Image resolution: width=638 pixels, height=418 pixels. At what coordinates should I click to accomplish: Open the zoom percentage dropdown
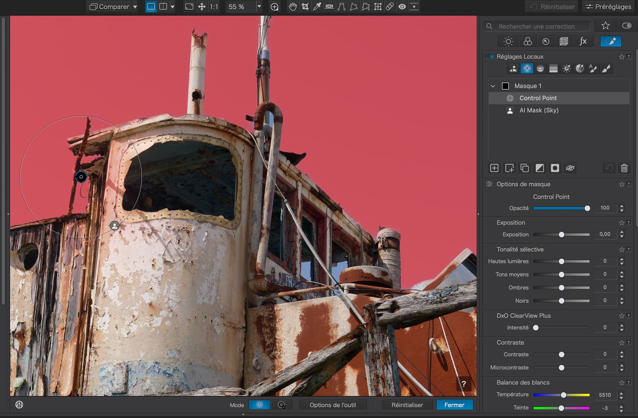(259, 7)
